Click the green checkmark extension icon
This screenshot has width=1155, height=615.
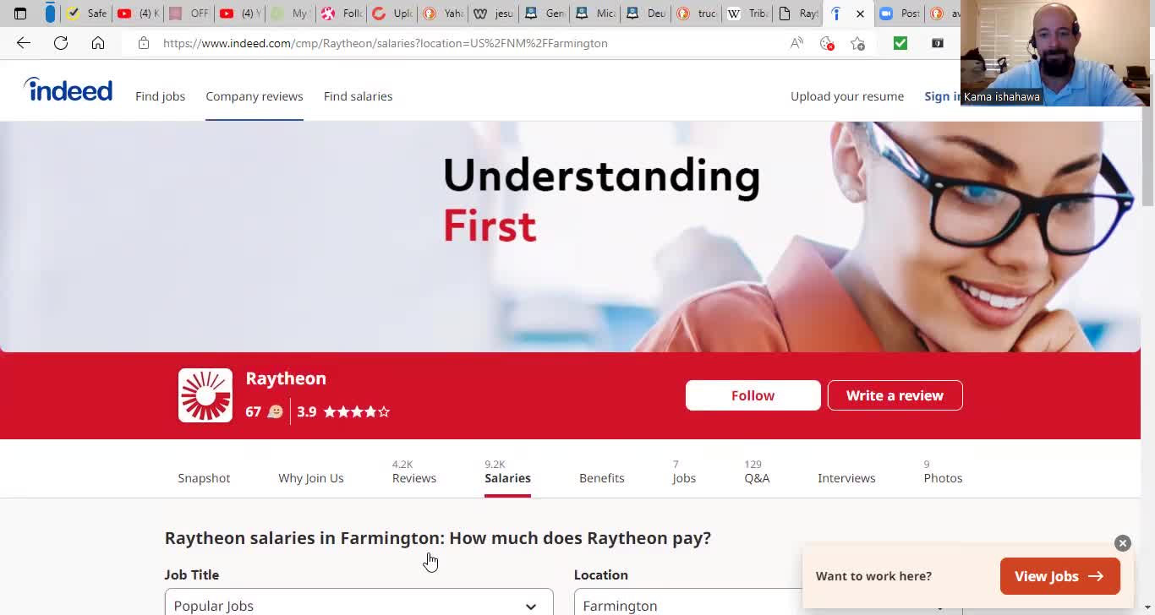[x=900, y=43]
